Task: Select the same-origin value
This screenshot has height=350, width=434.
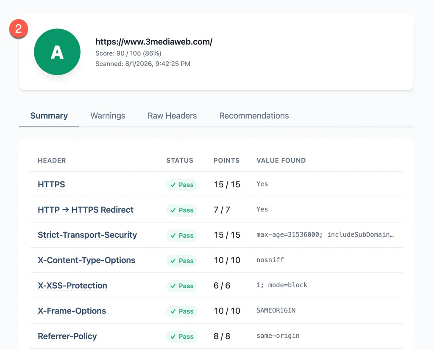Action: coord(278,336)
